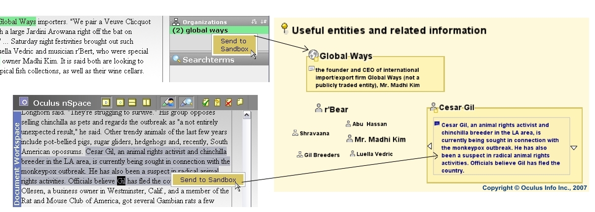
Task: Click the organization icon beside Shravaana
Action: pyautogui.click(x=295, y=133)
